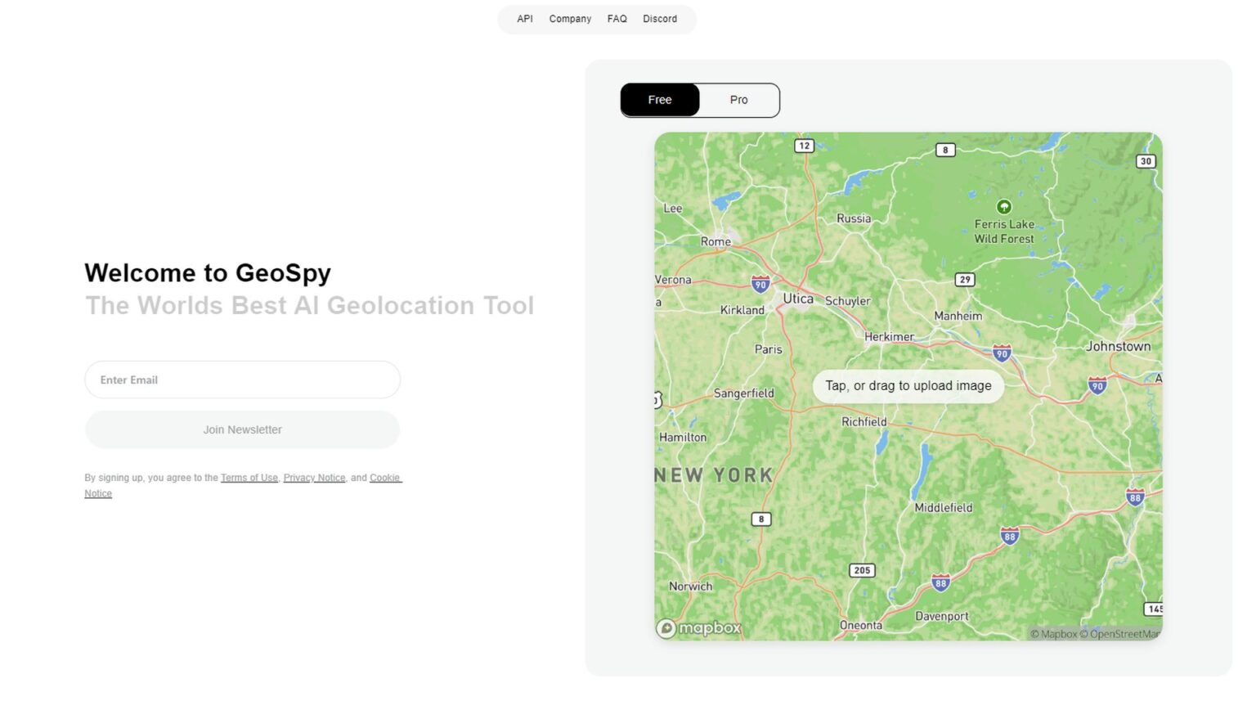
Task: Join the Discord via the nav link
Action: click(660, 18)
